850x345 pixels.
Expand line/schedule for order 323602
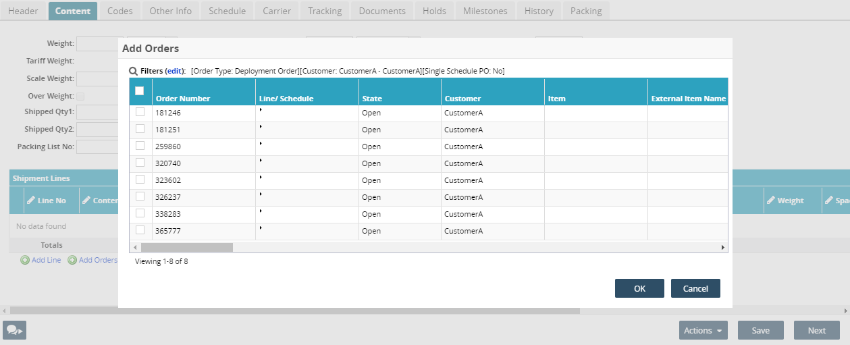point(261,177)
